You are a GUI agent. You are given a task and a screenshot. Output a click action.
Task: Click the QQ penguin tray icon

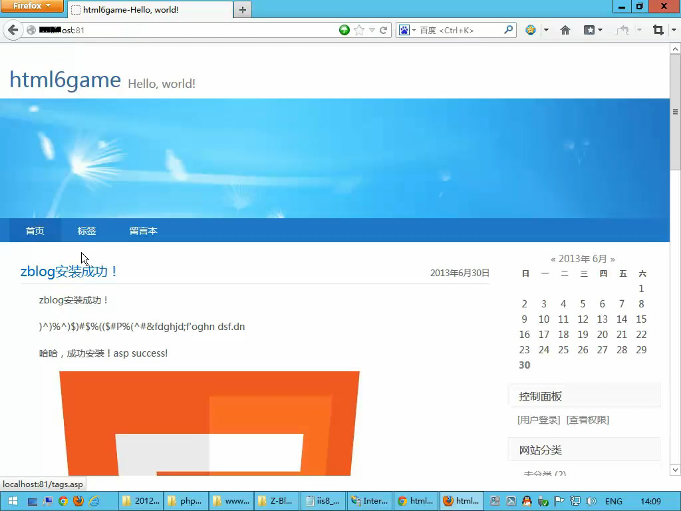pyautogui.click(x=527, y=501)
